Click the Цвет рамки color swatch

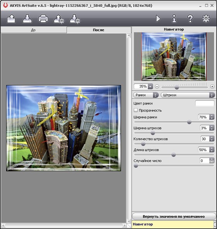(205, 103)
